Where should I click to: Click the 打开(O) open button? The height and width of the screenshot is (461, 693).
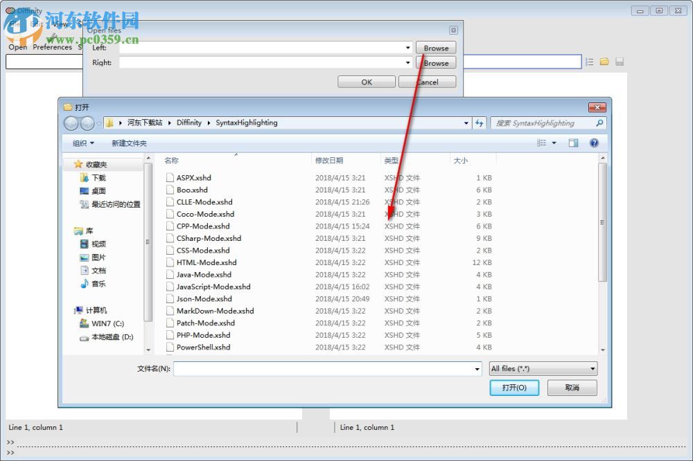(514, 388)
